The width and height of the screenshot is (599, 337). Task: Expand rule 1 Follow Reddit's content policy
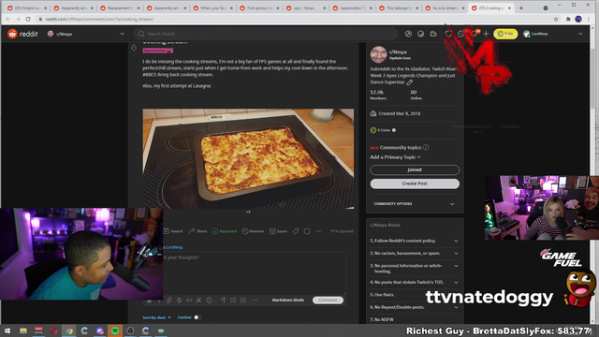point(415,241)
